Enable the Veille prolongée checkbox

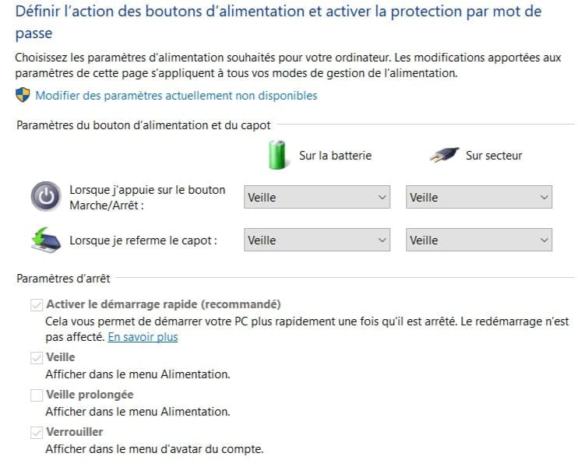(37, 395)
